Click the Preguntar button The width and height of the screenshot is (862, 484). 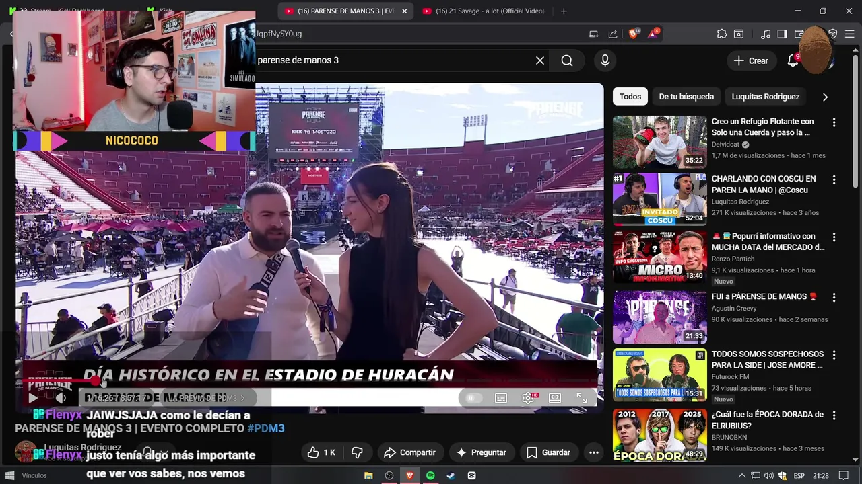(481, 452)
